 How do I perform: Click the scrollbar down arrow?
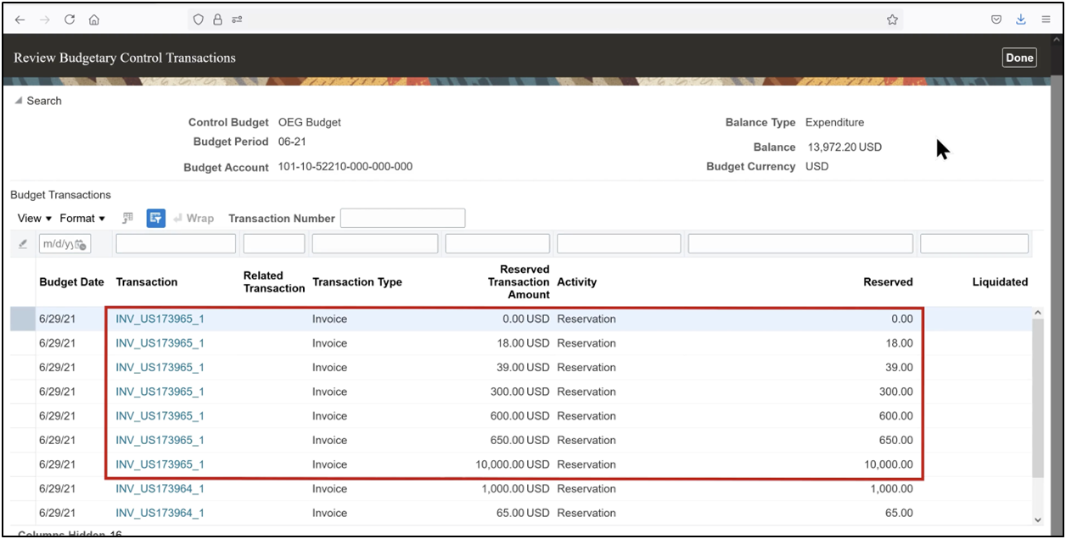[x=1038, y=520]
